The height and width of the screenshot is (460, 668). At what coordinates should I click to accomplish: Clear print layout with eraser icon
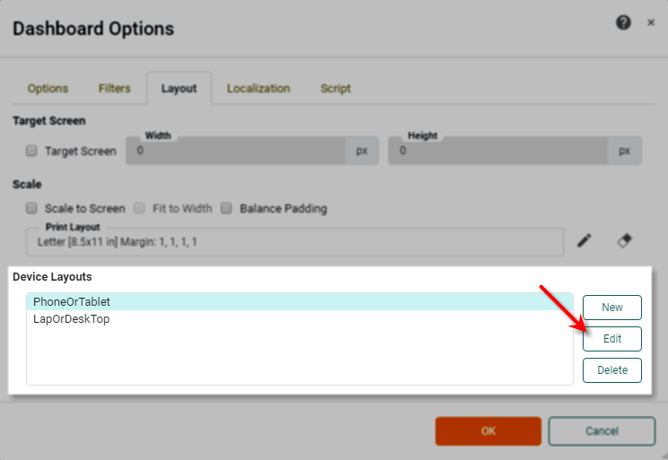[x=625, y=240]
